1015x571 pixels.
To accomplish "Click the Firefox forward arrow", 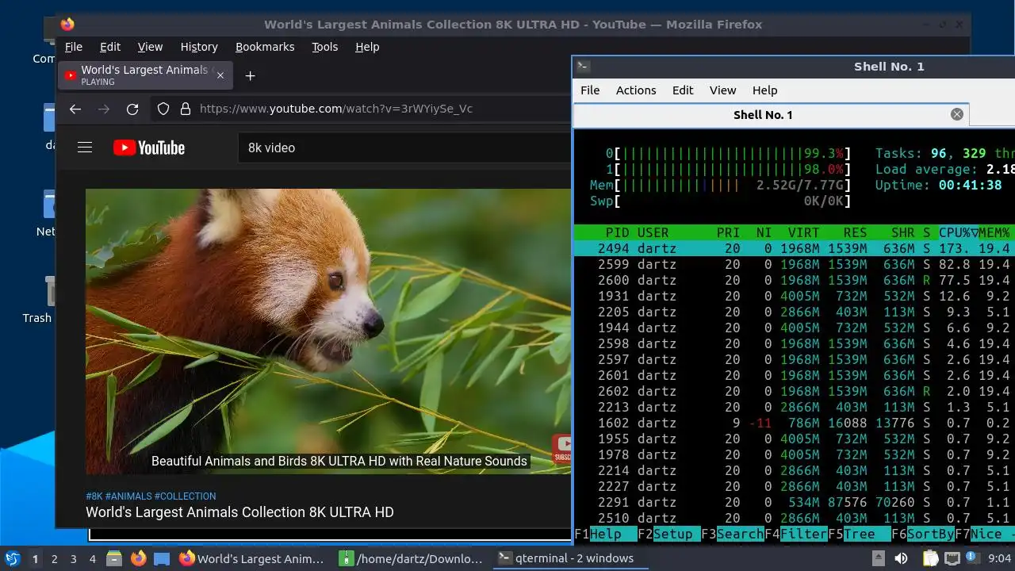I will click(104, 109).
